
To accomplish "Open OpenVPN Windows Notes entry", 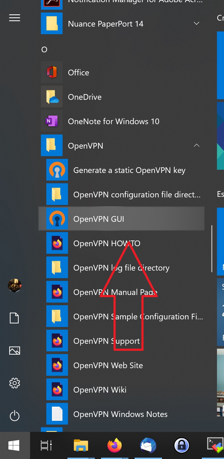I will pos(121,414).
